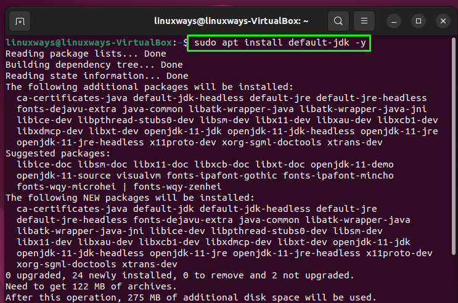Click the text libx11-doc
The height and width of the screenshot is (303, 458).
(161, 164)
